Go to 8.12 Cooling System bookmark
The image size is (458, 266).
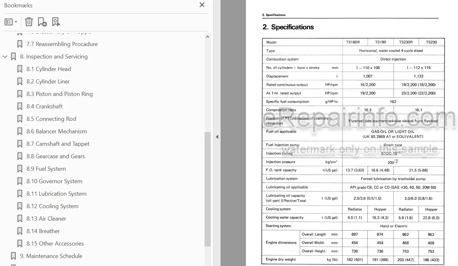(x=52, y=206)
